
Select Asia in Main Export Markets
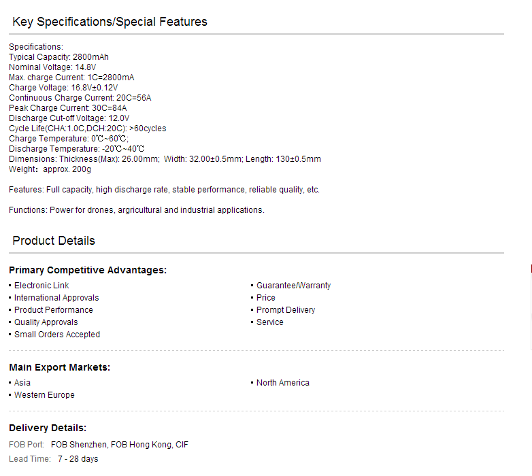[22, 383]
